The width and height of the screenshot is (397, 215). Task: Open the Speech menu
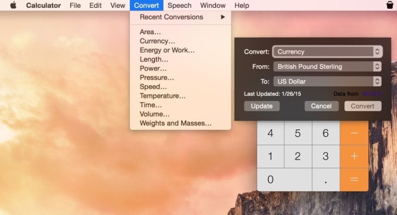point(180,5)
